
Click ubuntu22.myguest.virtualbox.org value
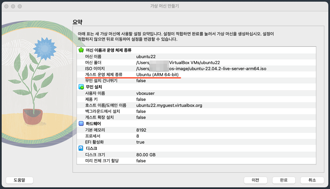click(x=169, y=105)
